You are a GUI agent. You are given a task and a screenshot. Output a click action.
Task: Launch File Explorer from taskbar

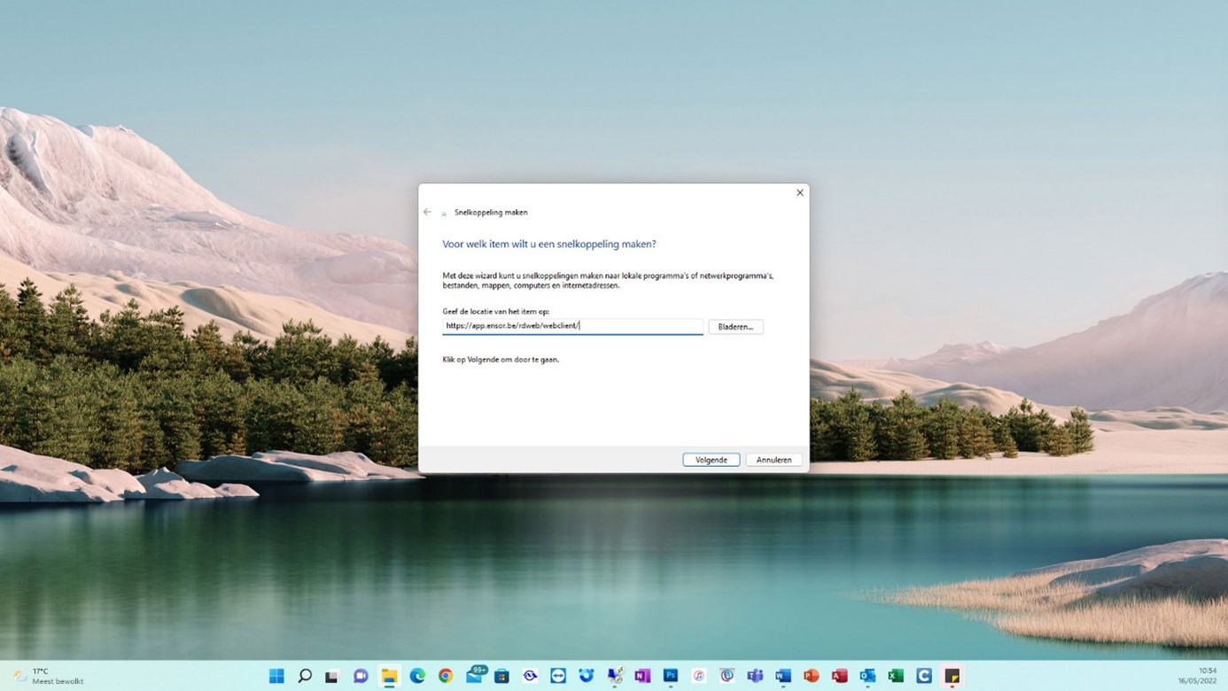(x=389, y=676)
